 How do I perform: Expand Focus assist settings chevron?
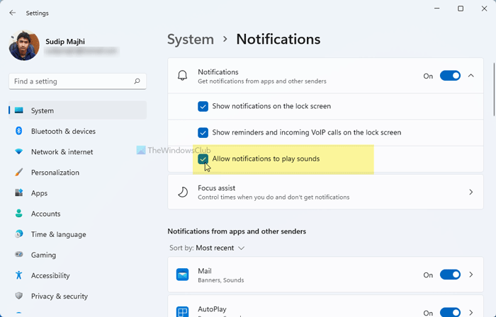(472, 192)
